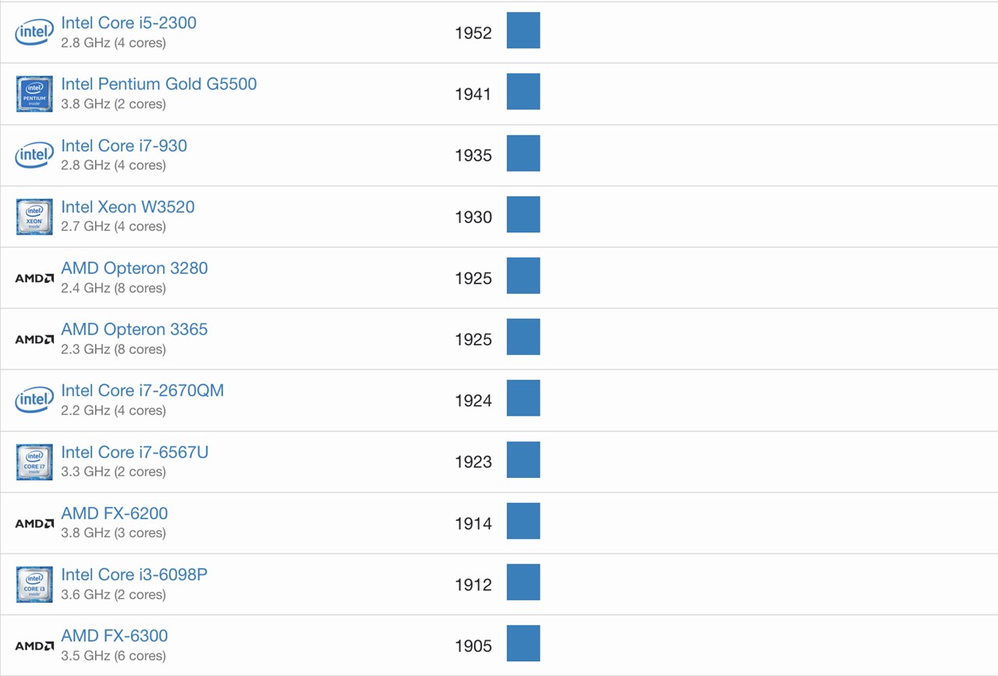998x676 pixels.
Task: Click the Intel logo beside Core i7-2670QM
Action: coord(34,401)
